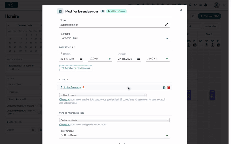The image size is (231, 144).
Task: Click the Vidéoconférence badge
Action: 117,11
